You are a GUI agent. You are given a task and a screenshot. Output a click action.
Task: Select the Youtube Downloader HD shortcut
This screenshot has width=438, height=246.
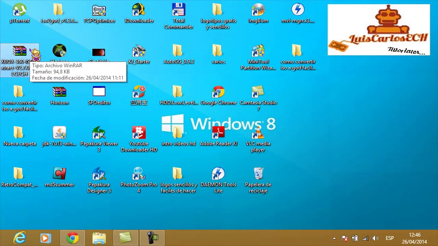click(x=139, y=133)
